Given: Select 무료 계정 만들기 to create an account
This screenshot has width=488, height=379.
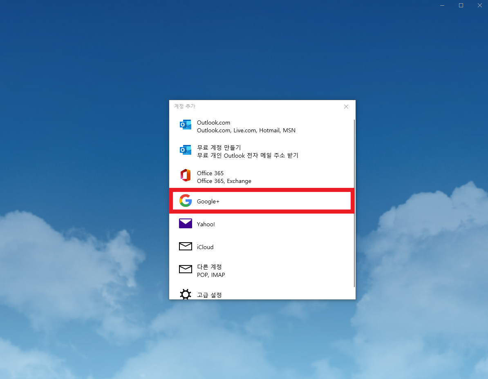Looking at the screenshot, I should pos(262,152).
